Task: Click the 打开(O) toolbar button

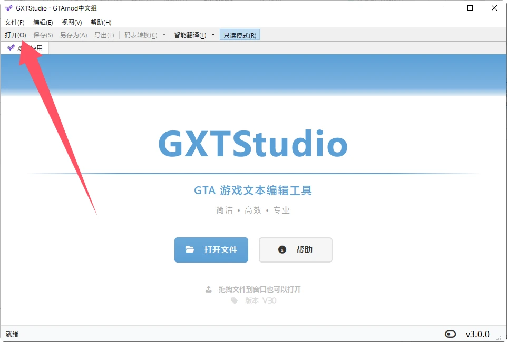Action: pos(15,35)
